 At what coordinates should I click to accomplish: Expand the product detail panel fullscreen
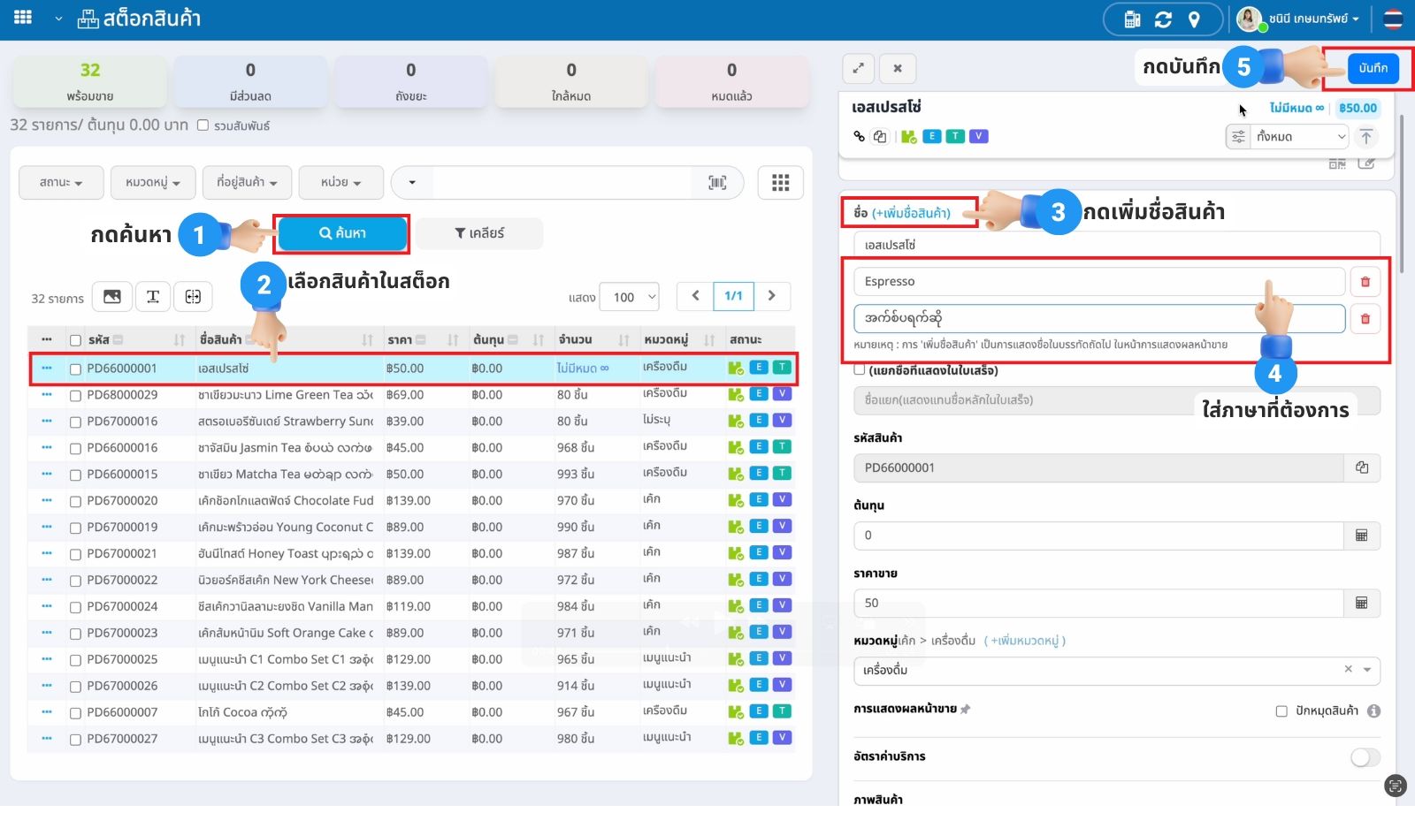coord(858,68)
